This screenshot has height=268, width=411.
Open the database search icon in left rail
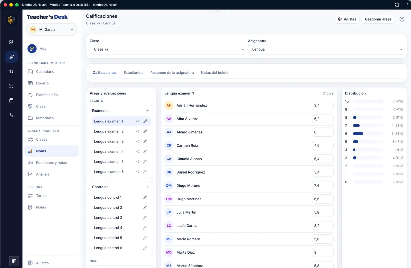pyautogui.click(x=11, y=100)
